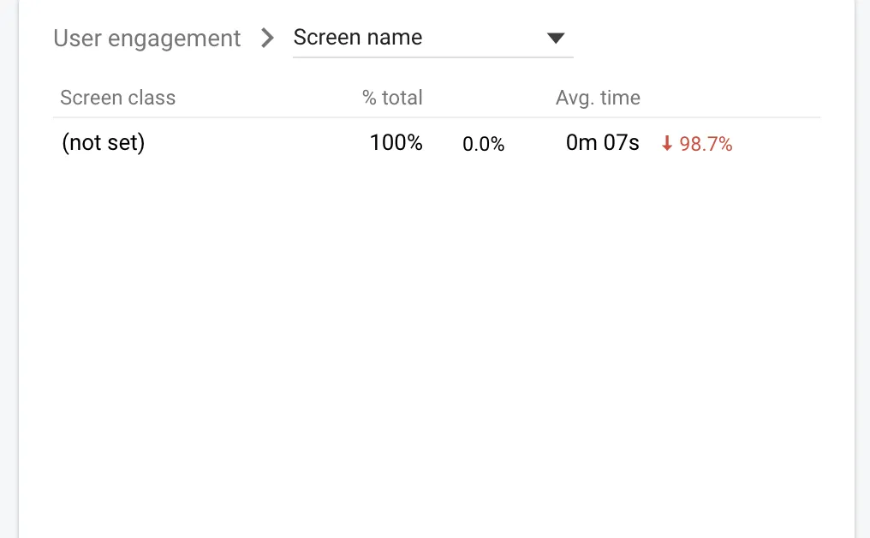Go back to User engagement breadcrumb
Viewport: 870px width, 538px height.
tap(147, 39)
